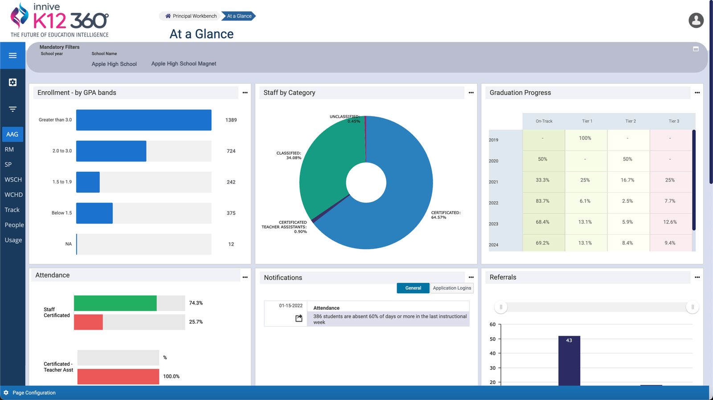This screenshot has height=400, width=713.
Task: Select the General notifications tab
Action: (413, 288)
